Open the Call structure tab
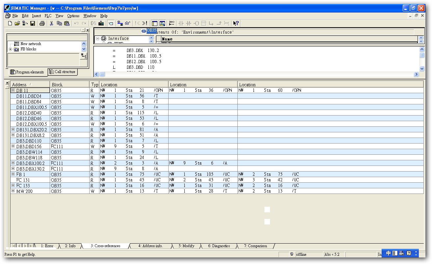Image resolution: width=432 pixels, height=264 pixels. pos(63,72)
